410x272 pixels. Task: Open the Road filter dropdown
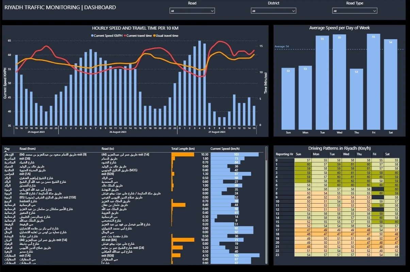click(192, 11)
